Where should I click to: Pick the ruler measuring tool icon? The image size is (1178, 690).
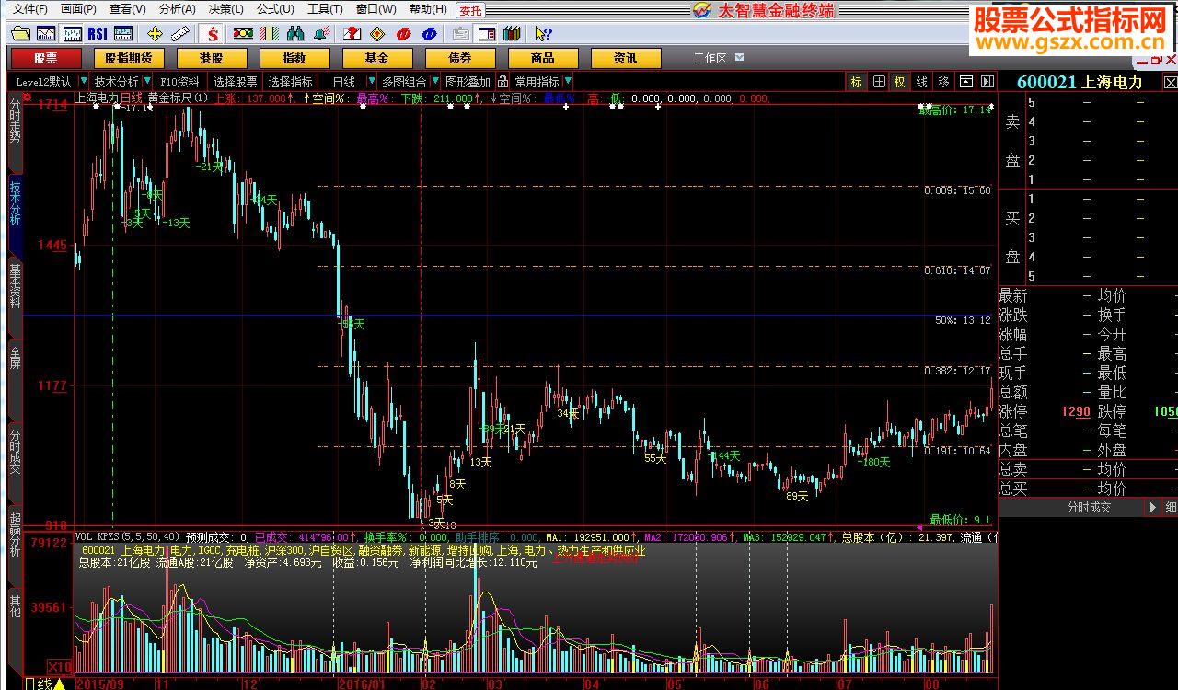coord(180,34)
